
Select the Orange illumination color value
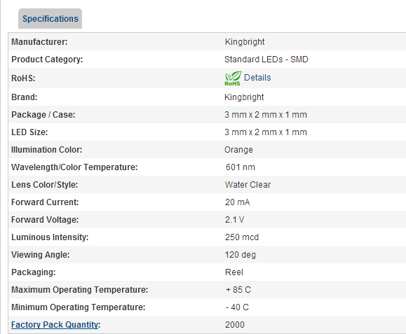coord(238,150)
